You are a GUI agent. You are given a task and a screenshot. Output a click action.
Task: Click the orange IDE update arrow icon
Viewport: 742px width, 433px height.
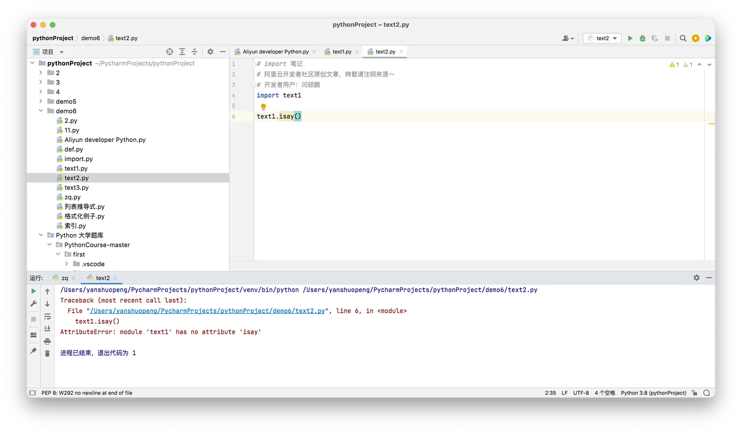(695, 38)
